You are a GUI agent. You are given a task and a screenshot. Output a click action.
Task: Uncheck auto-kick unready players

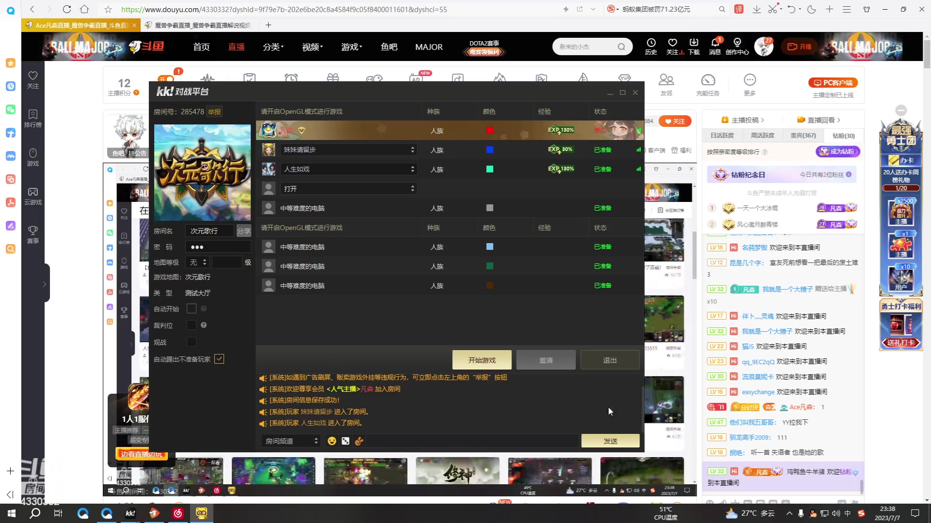(219, 359)
